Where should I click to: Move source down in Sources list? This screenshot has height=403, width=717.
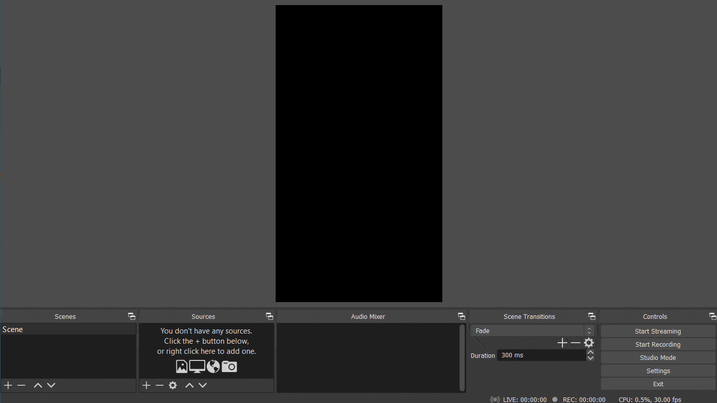pyautogui.click(x=203, y=385)
